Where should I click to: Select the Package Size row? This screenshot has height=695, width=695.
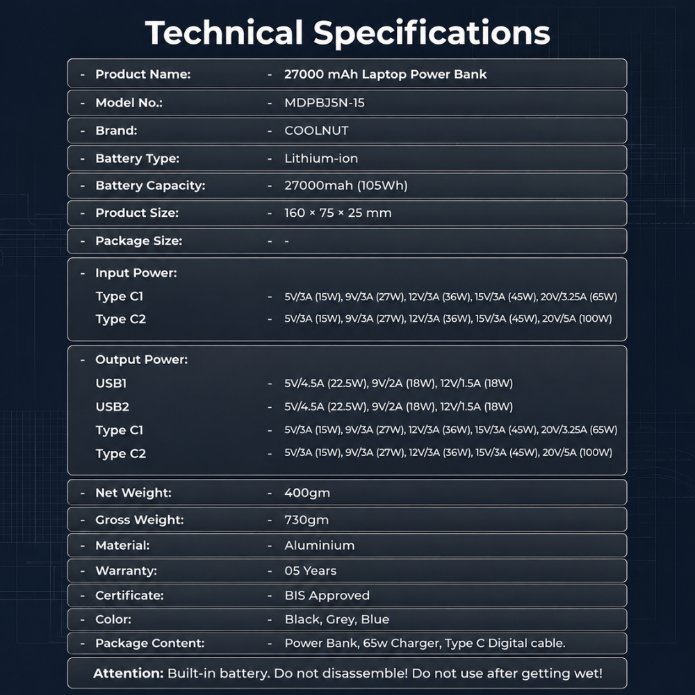pyautogui.click(x=347, y=240)
